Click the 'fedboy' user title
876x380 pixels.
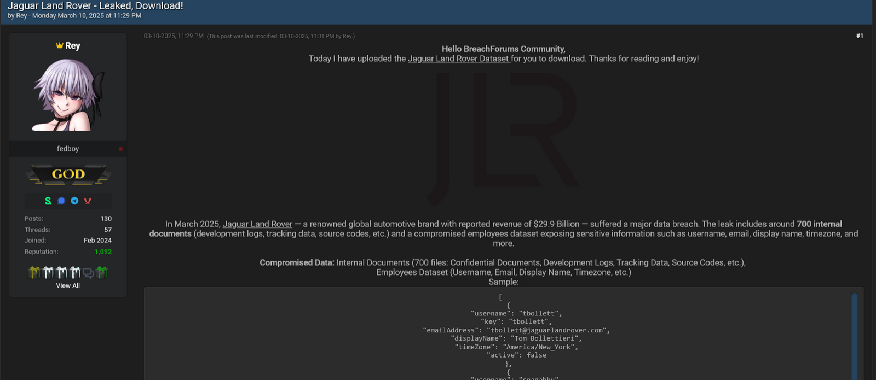[x=68, y=149]
